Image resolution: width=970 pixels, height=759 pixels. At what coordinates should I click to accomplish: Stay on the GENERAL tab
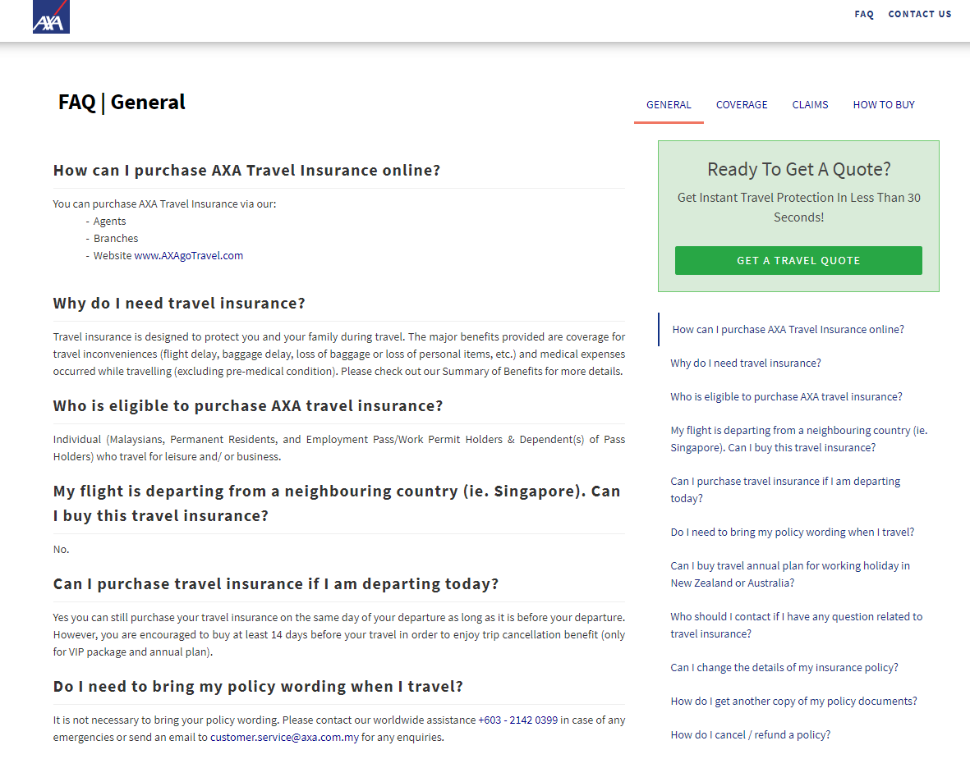[668, 104]
